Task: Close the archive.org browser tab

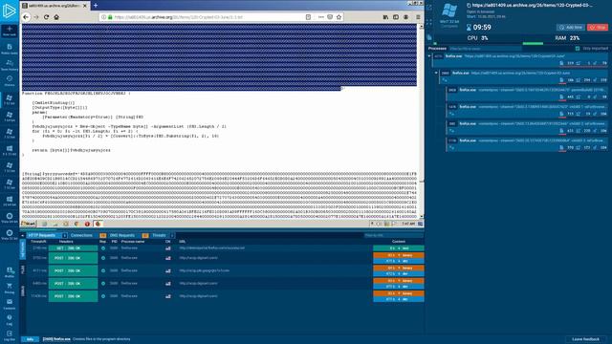Action: tap(85, 6)
